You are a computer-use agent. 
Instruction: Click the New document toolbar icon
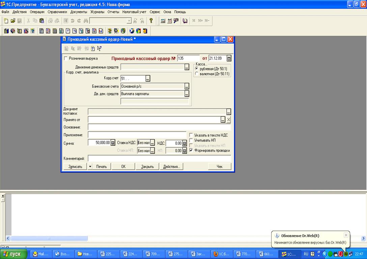tap(6, 21)
